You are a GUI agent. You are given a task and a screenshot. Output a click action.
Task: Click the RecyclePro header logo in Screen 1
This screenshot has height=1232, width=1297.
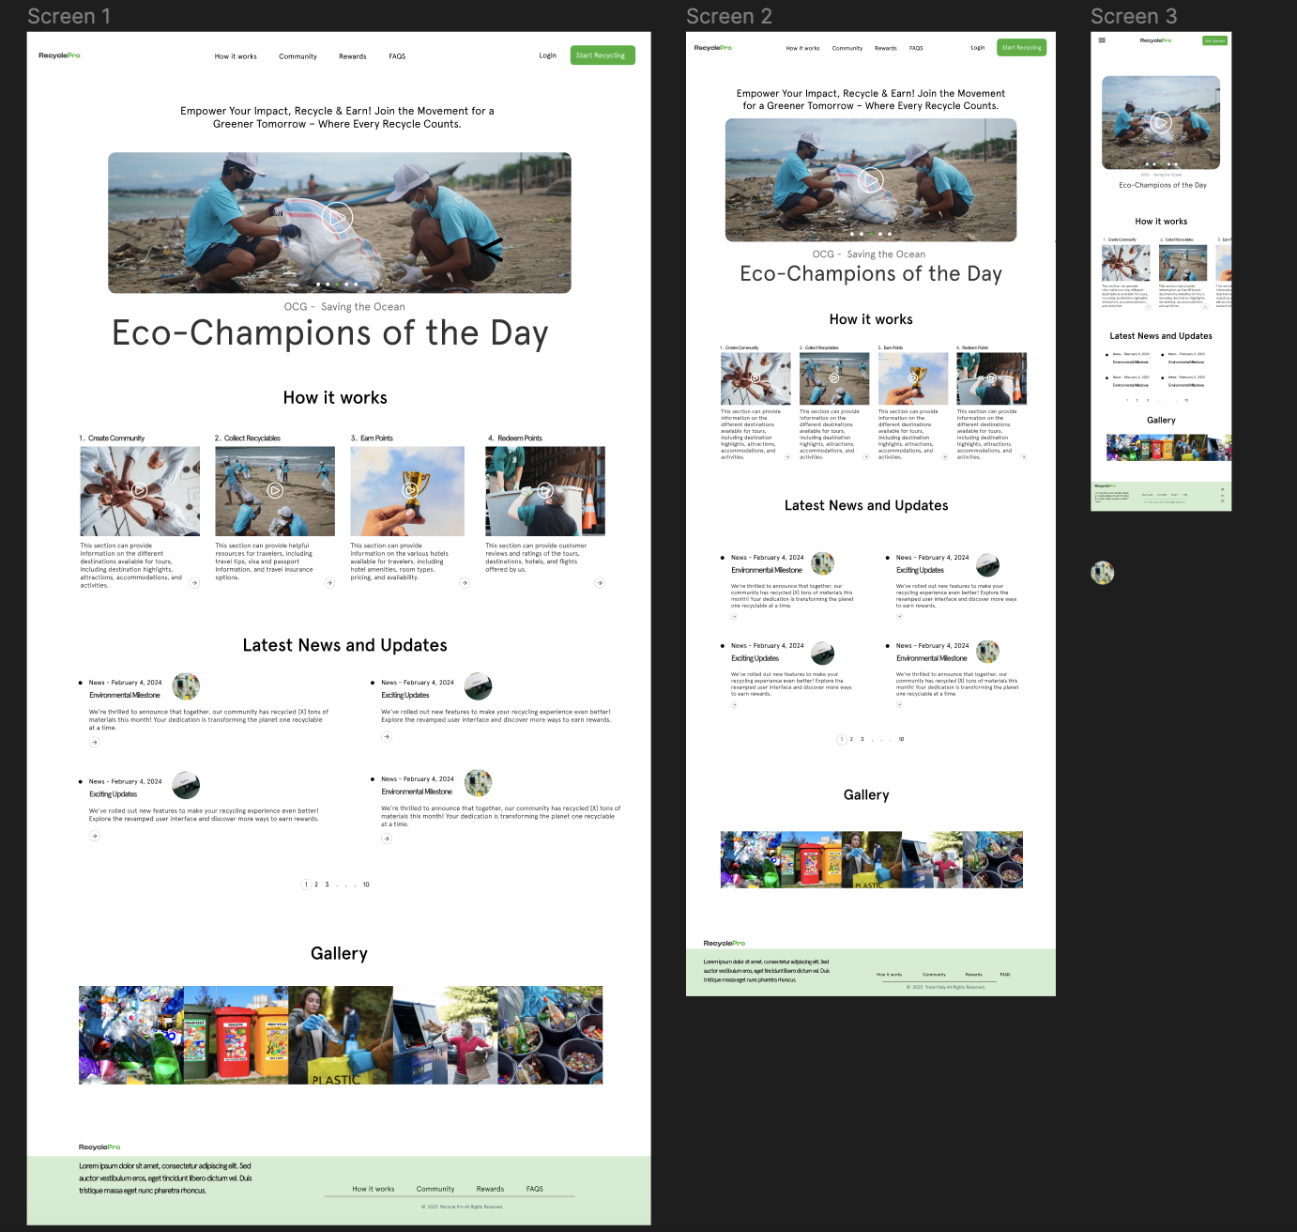(59, 55)
